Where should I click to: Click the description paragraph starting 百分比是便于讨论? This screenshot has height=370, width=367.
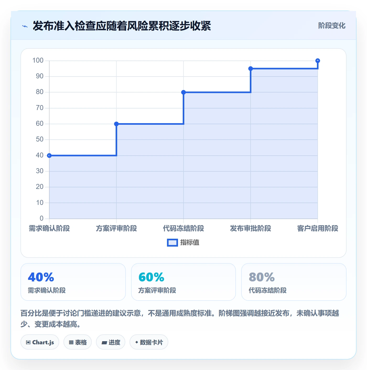[180, 319]
